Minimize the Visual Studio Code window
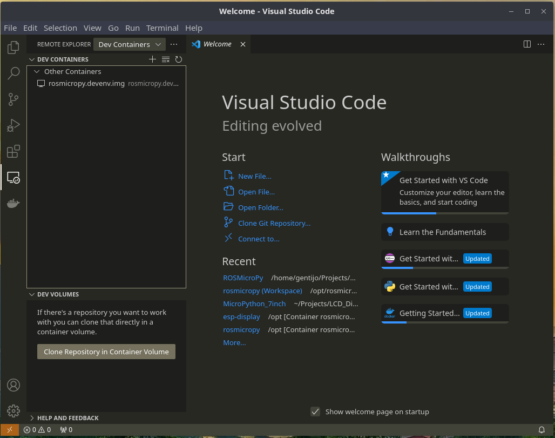The height and width of the screenshot is (438, 555). pos(511,11)
